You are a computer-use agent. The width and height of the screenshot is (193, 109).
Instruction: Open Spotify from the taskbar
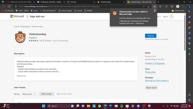click(x=122, y=106)
